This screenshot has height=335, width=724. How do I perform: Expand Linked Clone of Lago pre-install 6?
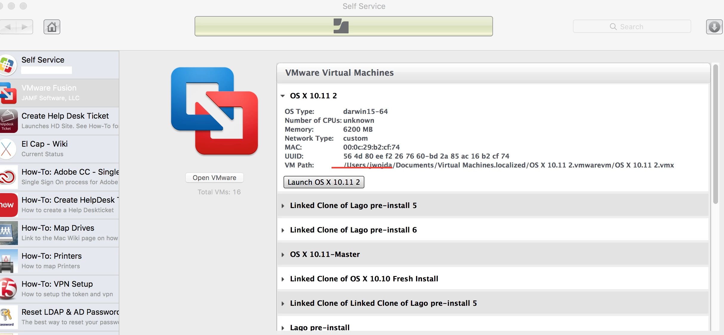[283, 230]
